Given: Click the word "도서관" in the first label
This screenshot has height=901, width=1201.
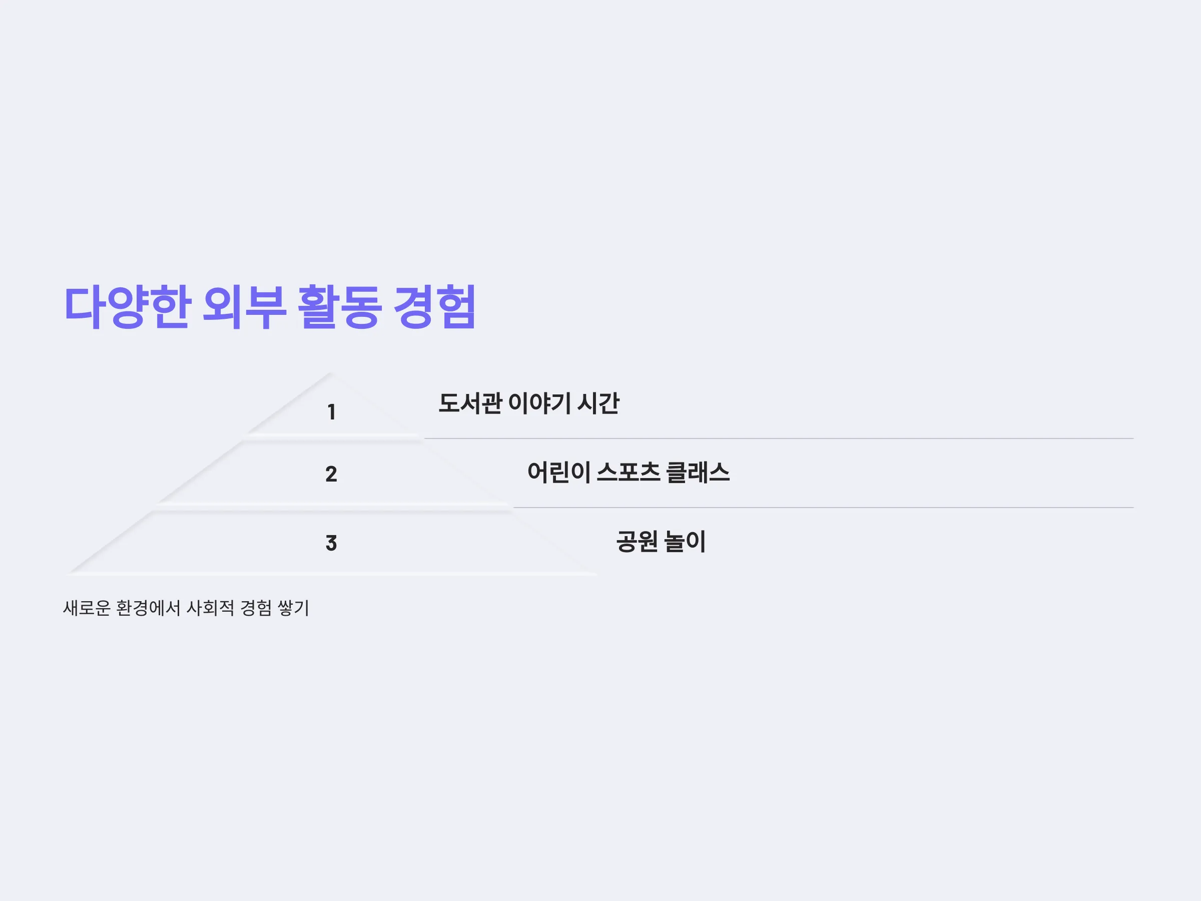Looking at the screenshot, I should (x=470, y=403).
